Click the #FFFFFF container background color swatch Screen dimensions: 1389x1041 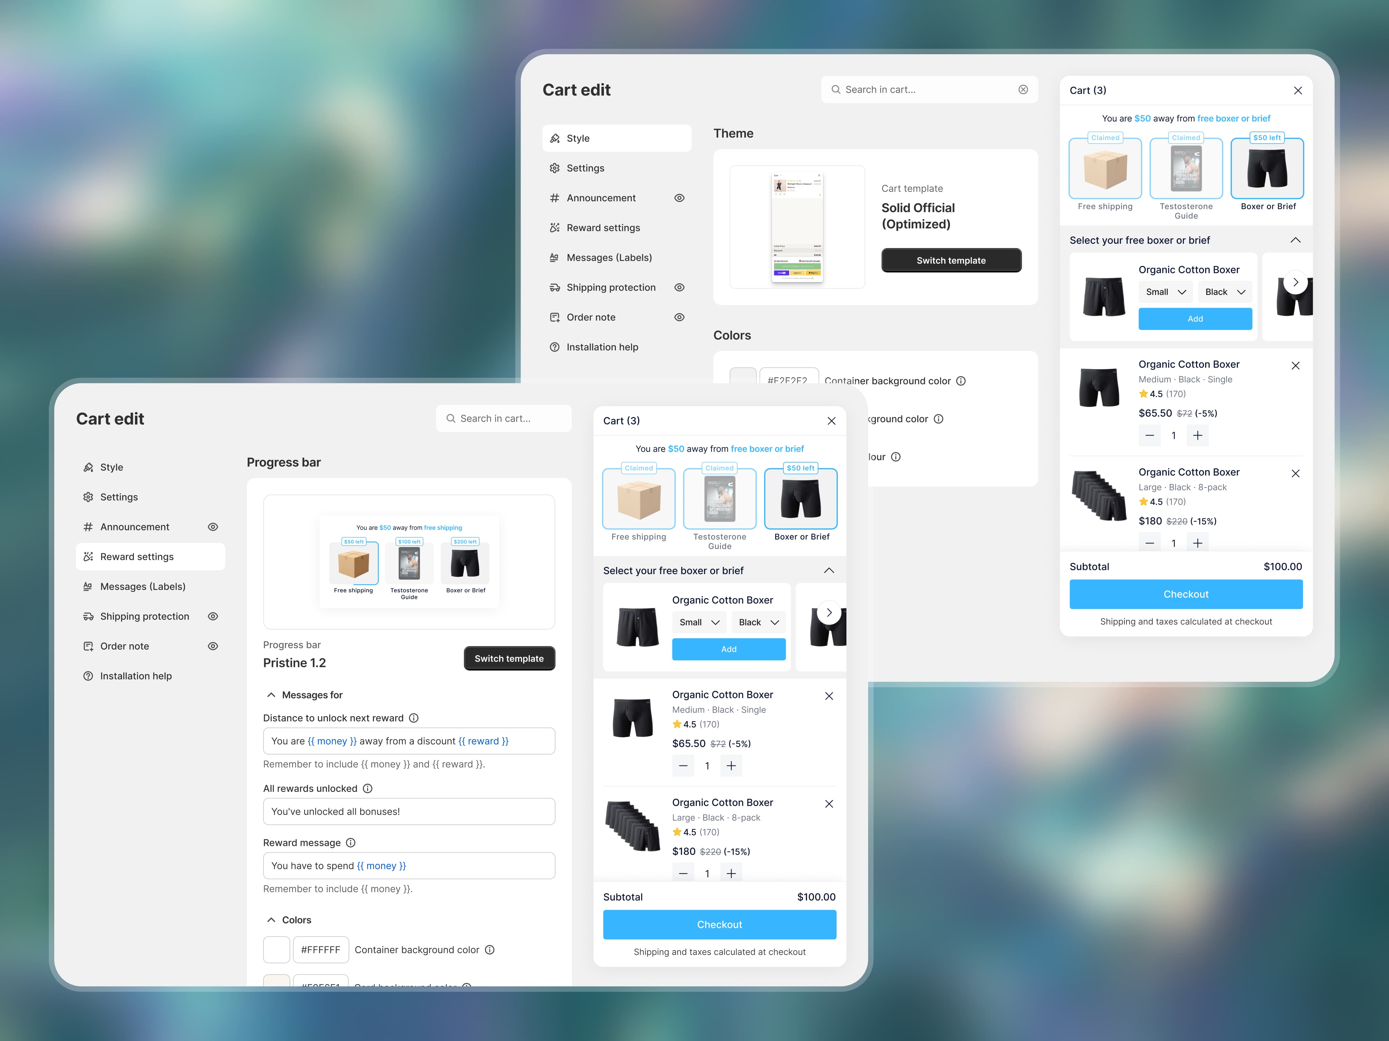tap(276, 950)
